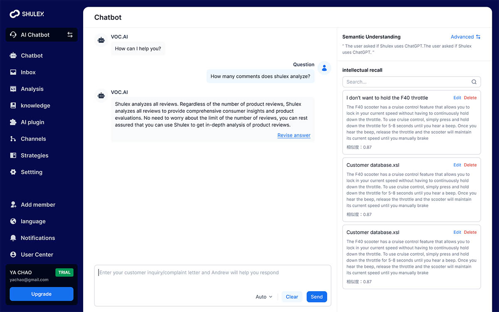
Task: Open the Strategies sidebar icon
Action: [x=13, y=156]
